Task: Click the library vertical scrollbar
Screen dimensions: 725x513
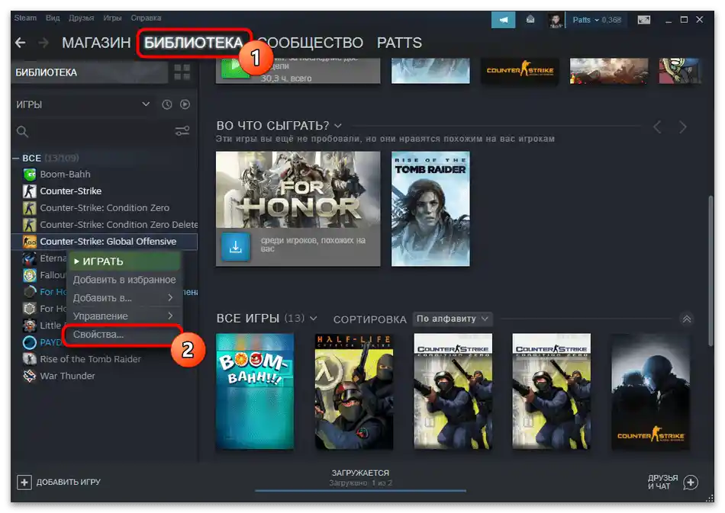Action: point(710,270)
